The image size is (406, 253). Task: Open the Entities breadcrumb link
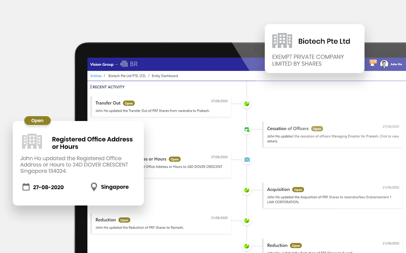(96, 76)
